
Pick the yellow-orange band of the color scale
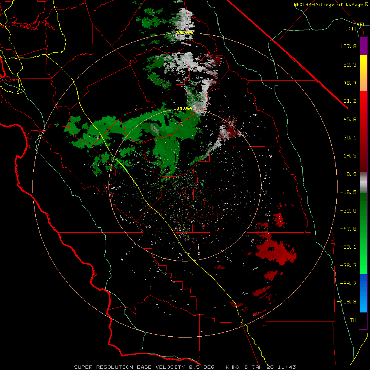coord(363,73)
